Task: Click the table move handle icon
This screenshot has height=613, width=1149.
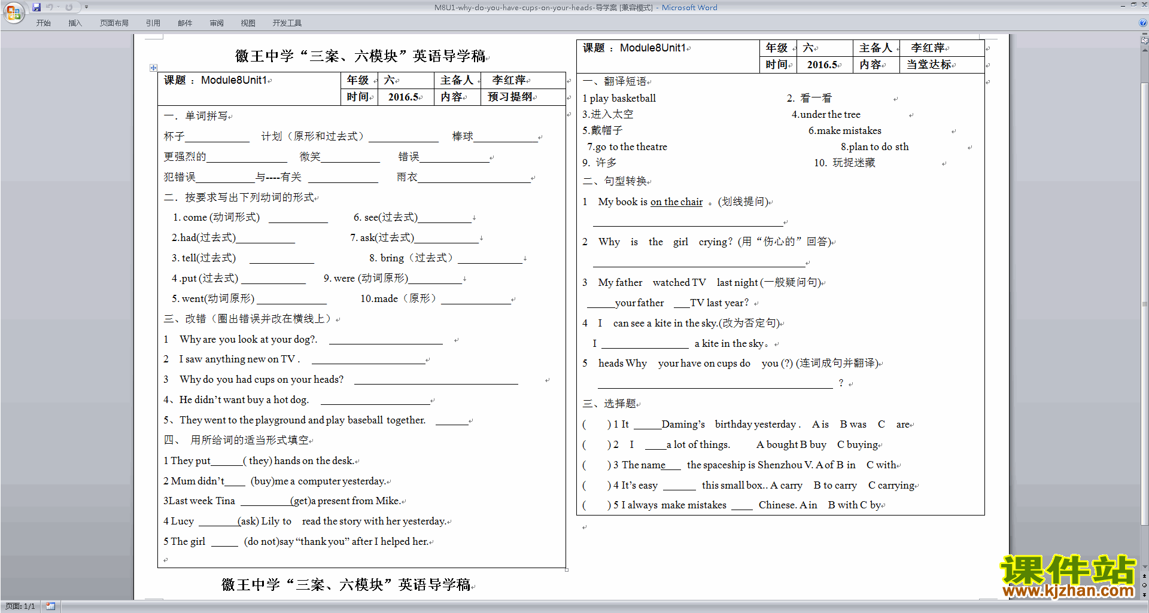Action: pos(153,68)
